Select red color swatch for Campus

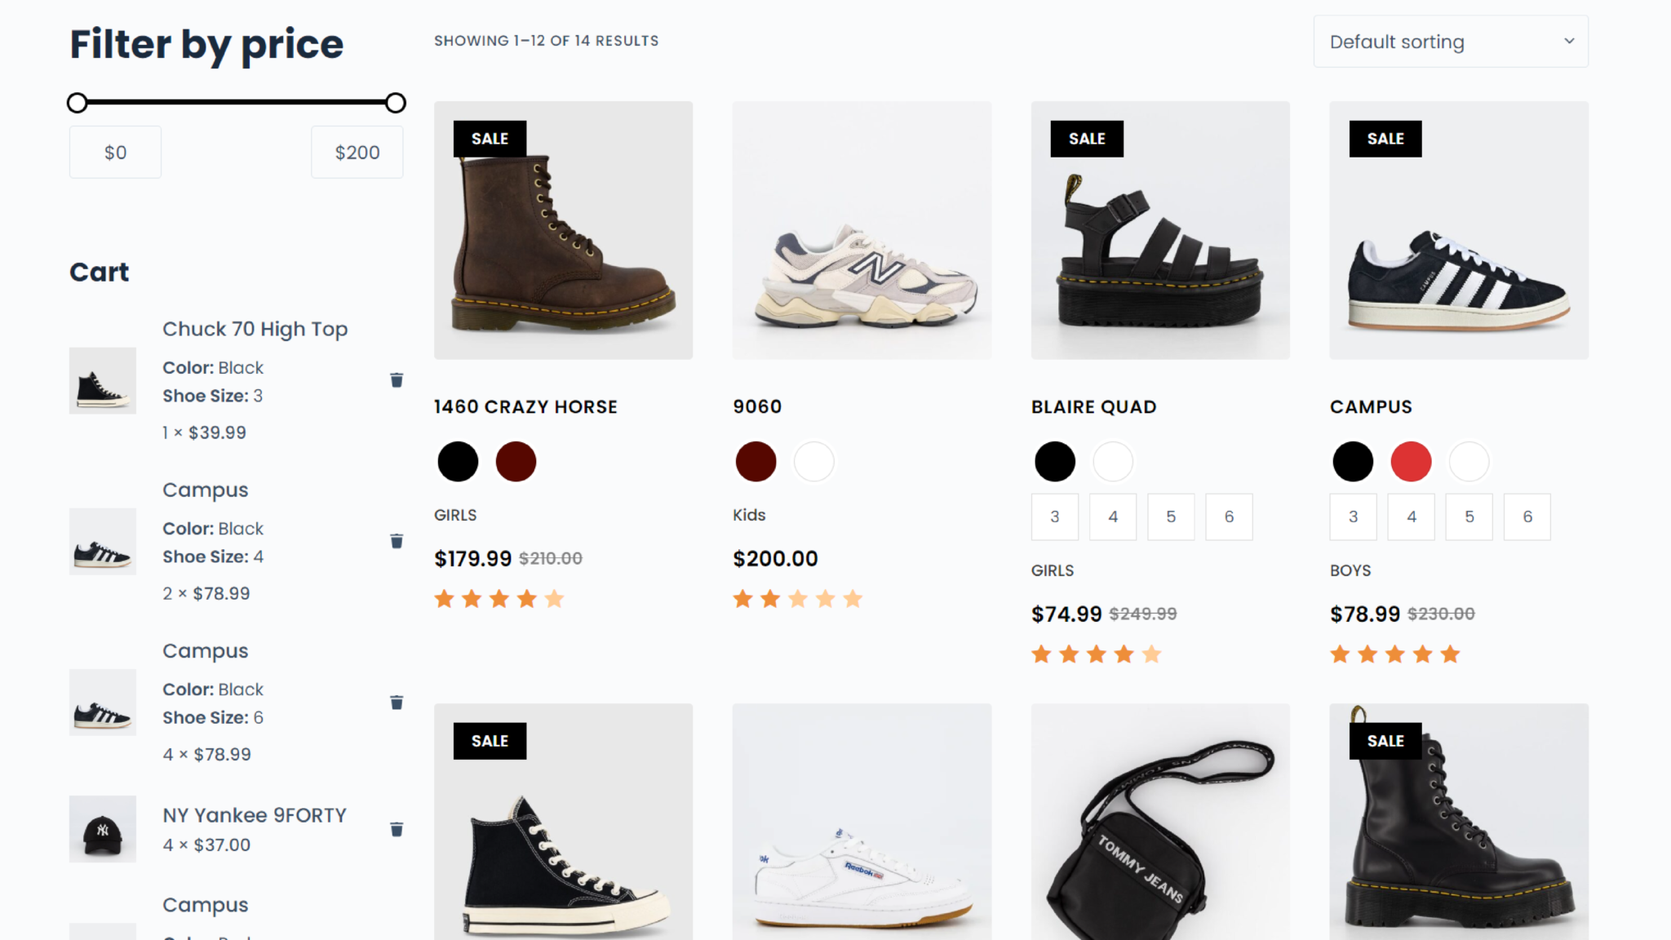1411,462
